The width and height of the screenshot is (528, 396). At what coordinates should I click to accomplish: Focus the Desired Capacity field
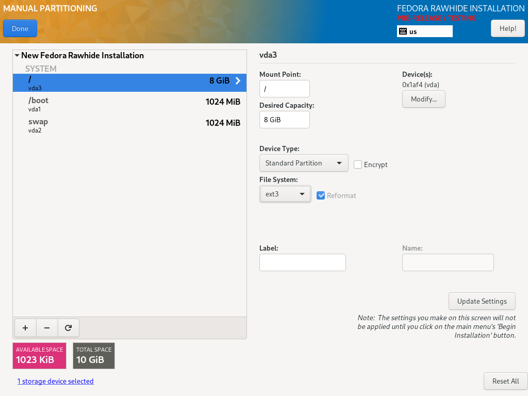(285, 120)
